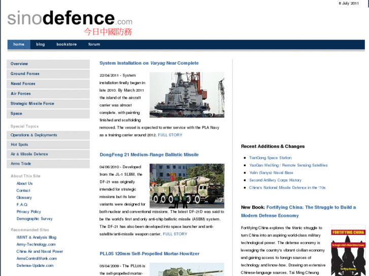This screenshot has width=369, height=276.
Task: Visit ArmsControlWonk.com link
Action: [x=37, y=259]
